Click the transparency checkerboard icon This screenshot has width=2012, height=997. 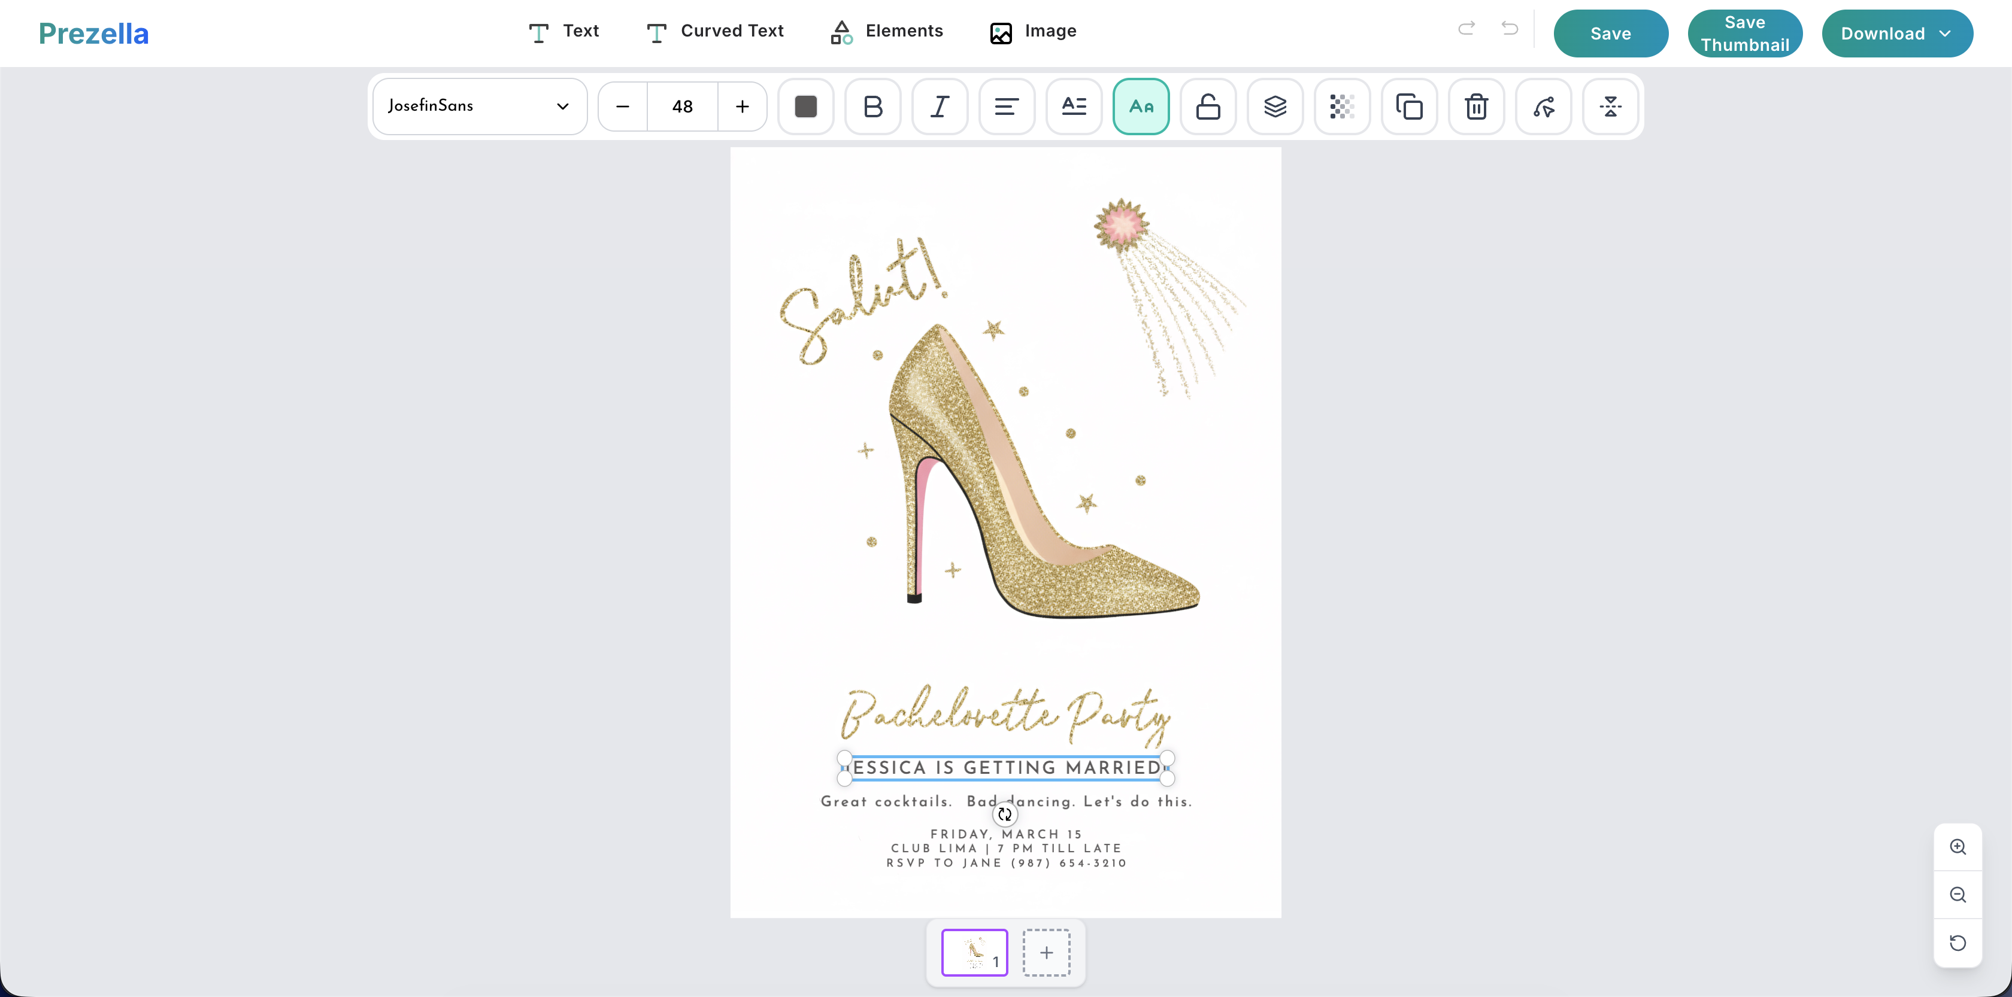[1341, 106]
